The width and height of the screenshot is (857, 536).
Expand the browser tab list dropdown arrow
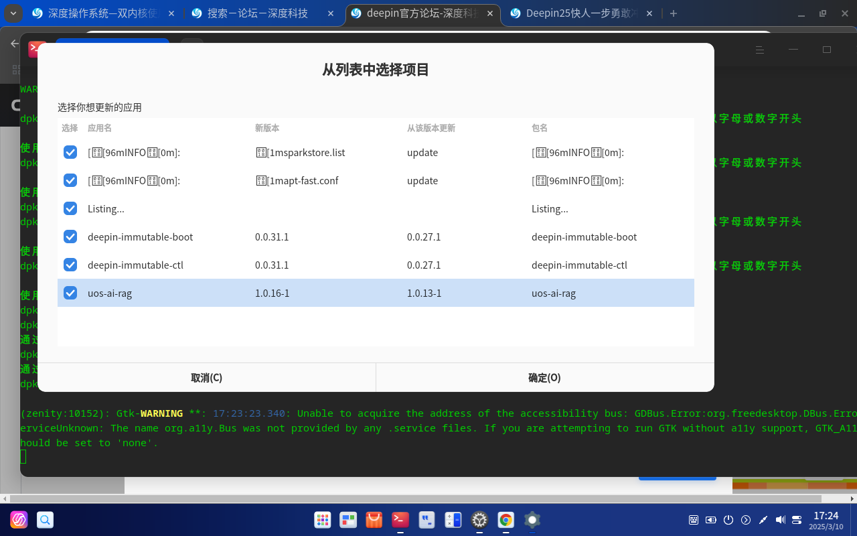click(x=13, y=13)
